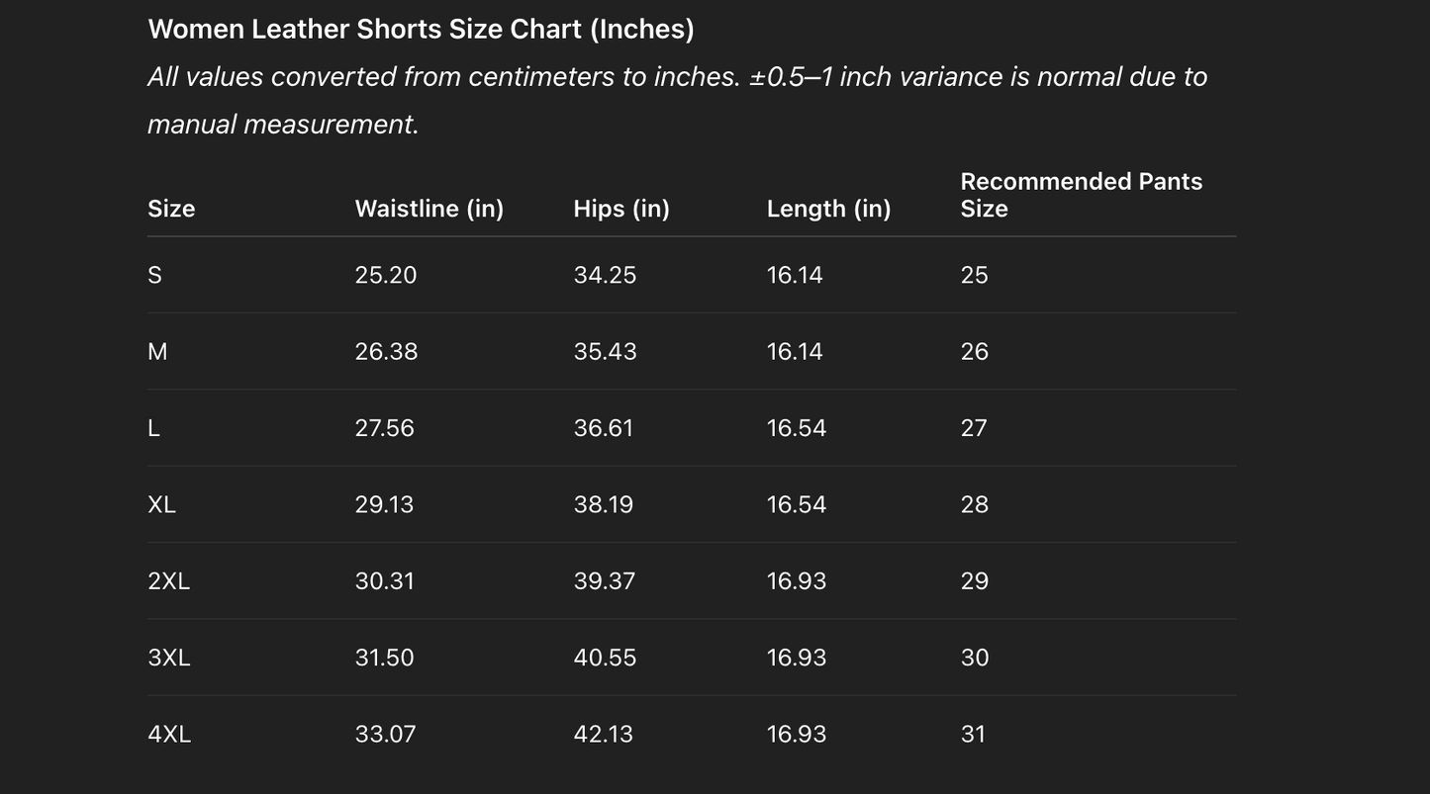
Task: Click the Women Leather Shorts Size Chart title
Action: point(421,29)
